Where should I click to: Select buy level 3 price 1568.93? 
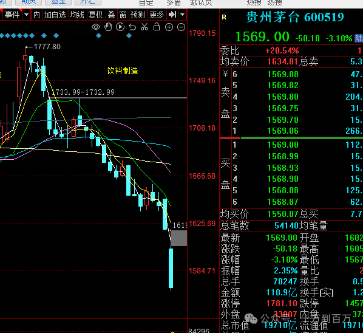(x=283, y=168)
